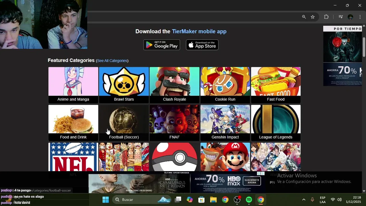Change the ESP LAA keyboard language
Image resolution: width=366 pixels, height=206 pixels.
pyautogui.click(x=323, y=200)
